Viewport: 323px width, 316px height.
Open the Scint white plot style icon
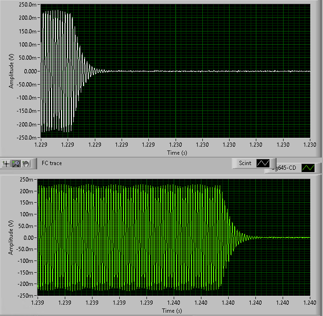tap(263, 163)
